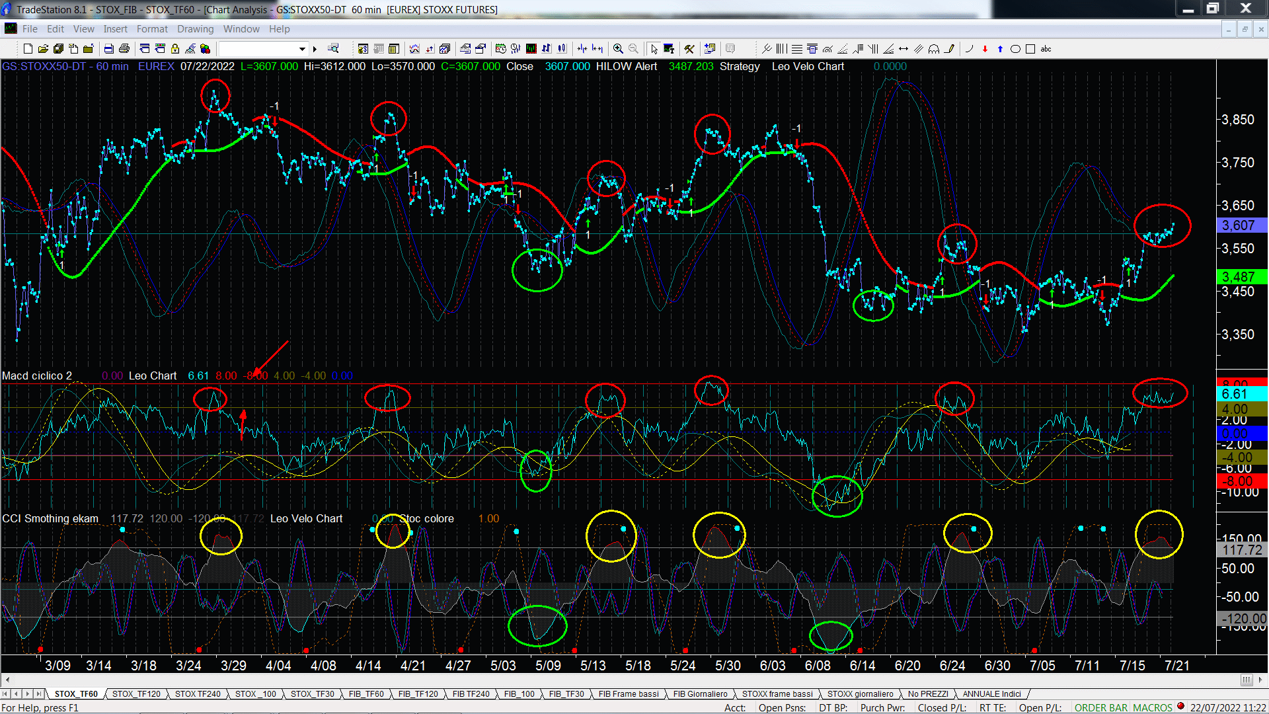Click the hammer and wrench tools icon
Viewport: 1269px width, 714px height.
(x=689, y=49)
